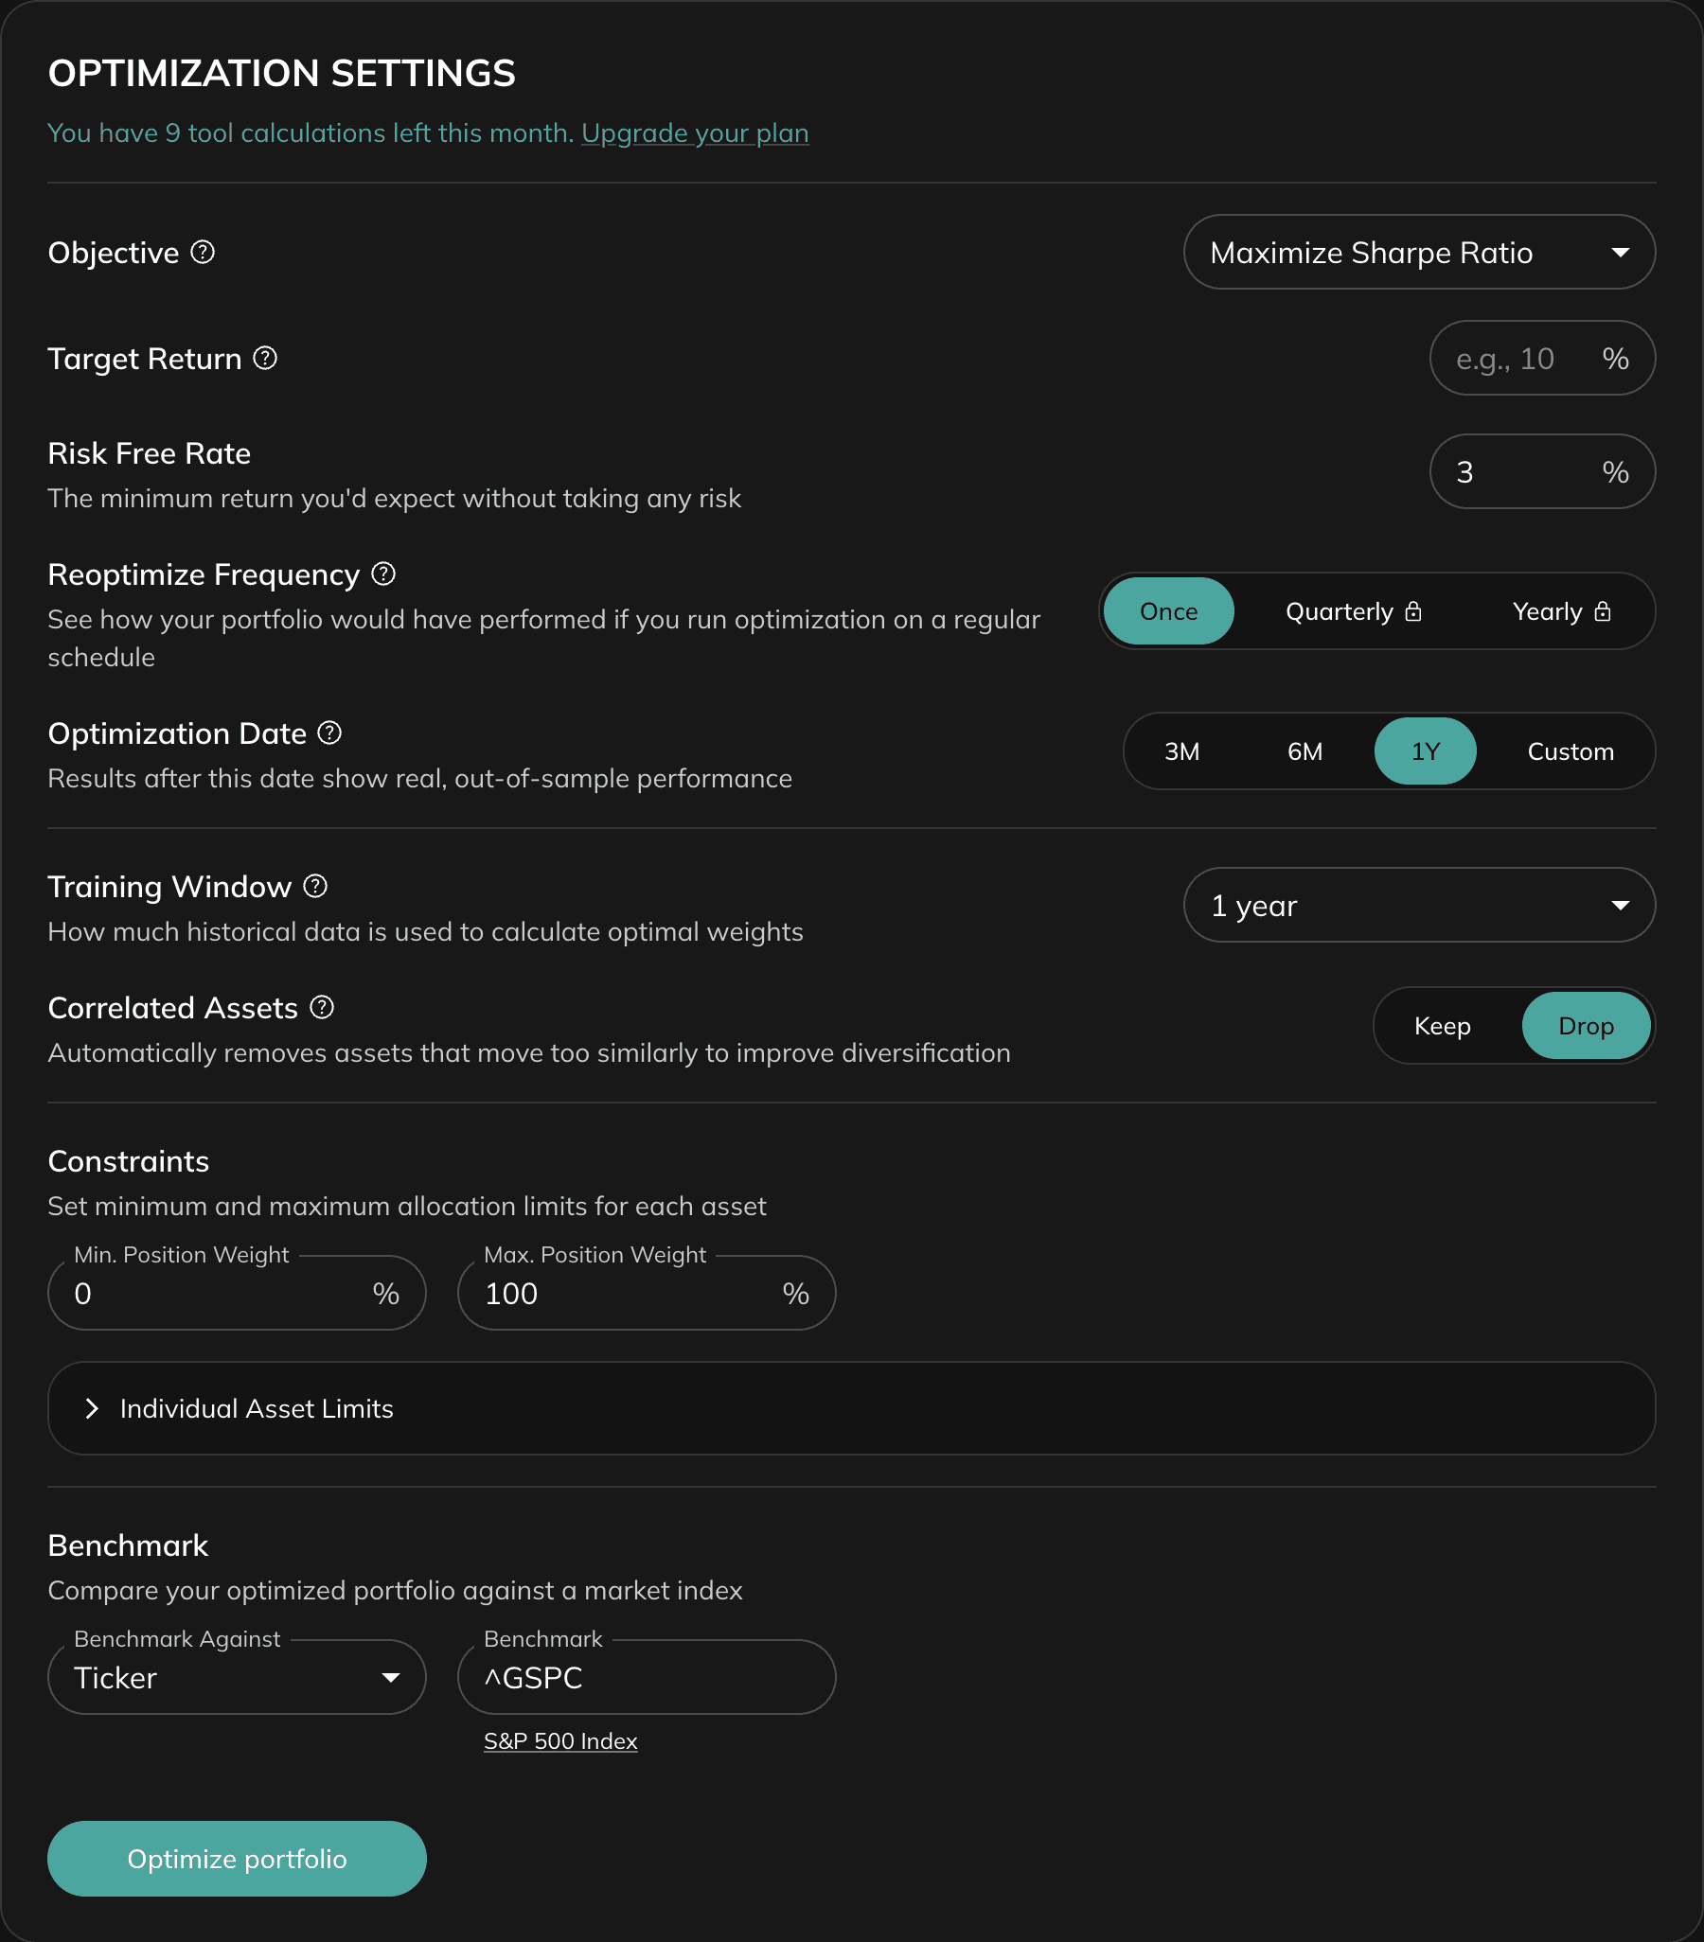This screenshot has width=1704, height=1942.
Task: Click the Correlated Assets help icon
Action: [x=321, y=1007]
